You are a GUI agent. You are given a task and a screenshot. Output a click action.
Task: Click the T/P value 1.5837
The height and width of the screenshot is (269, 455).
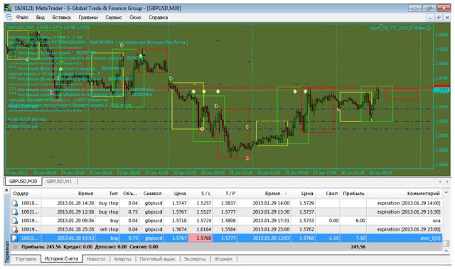pos(228,203)
